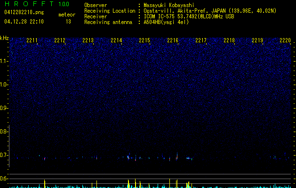Click the 0.6 kHz axis label
The width and height of the screenshot is (296, 188).
pos(4,179)
